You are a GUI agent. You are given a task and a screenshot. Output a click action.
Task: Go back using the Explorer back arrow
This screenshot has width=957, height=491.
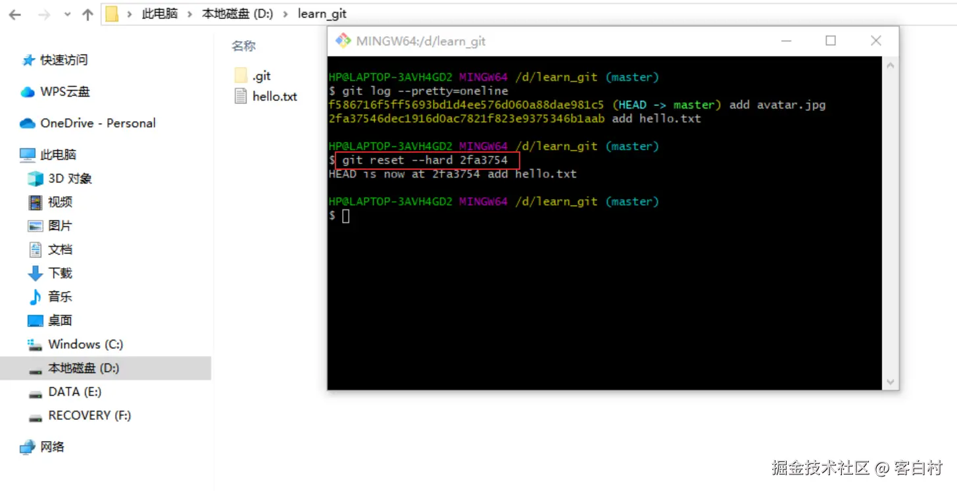[x=14, y=14]
